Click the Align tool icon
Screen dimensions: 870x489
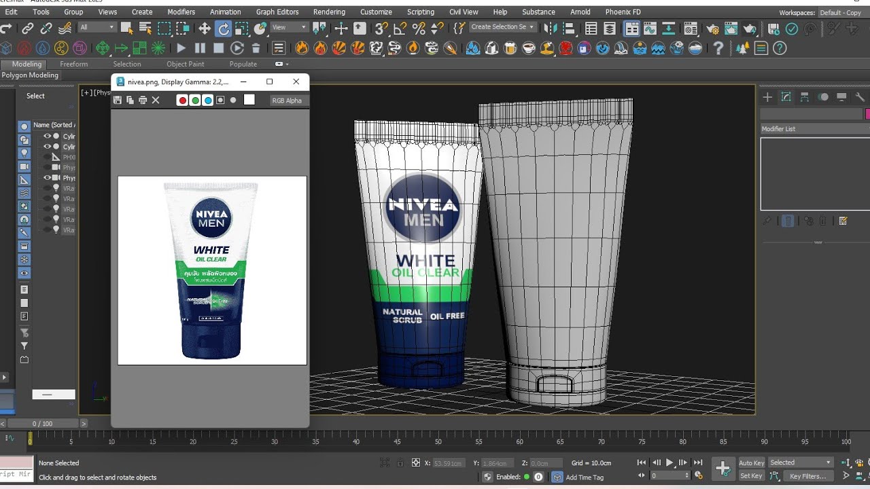coord(568,29)
